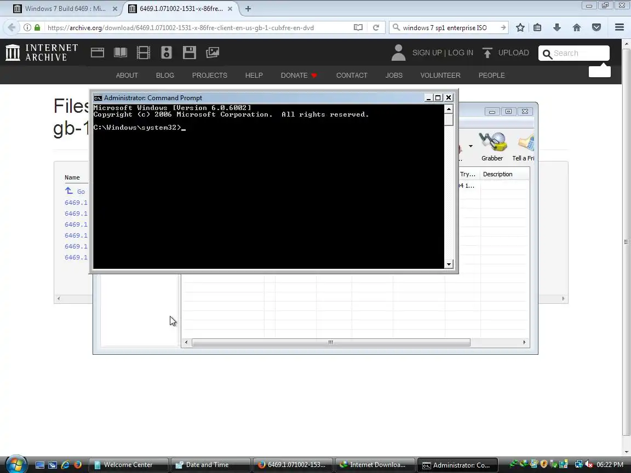Viewport: 631px width, 473px height.
Task: Click the DONATE link
Action: pos(299,75)
